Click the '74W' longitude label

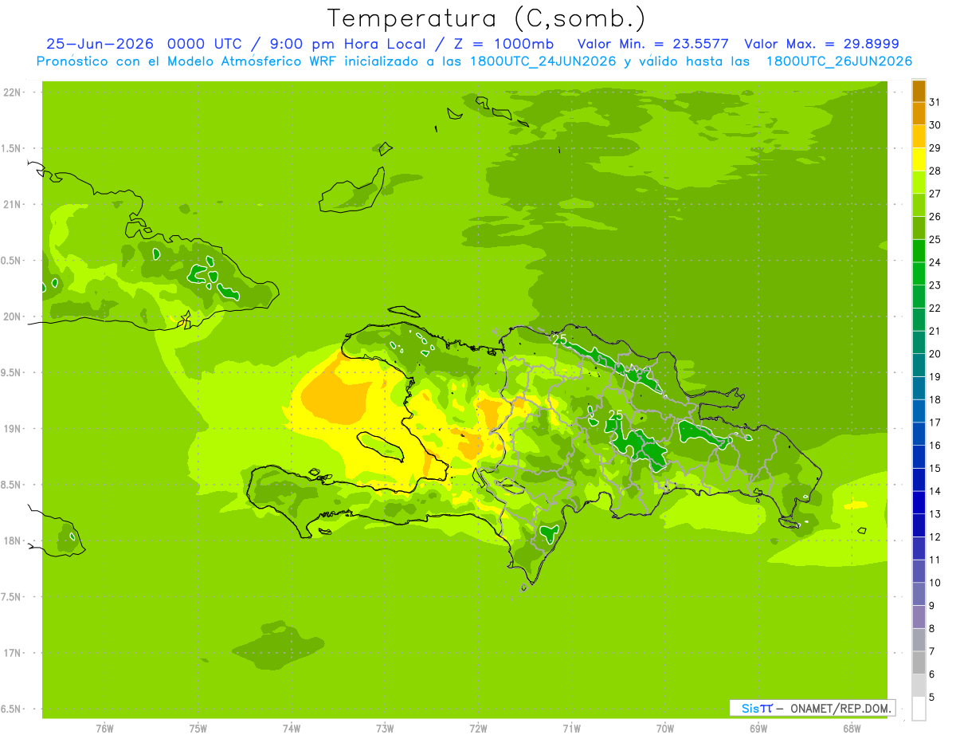[x=292, y=728]
